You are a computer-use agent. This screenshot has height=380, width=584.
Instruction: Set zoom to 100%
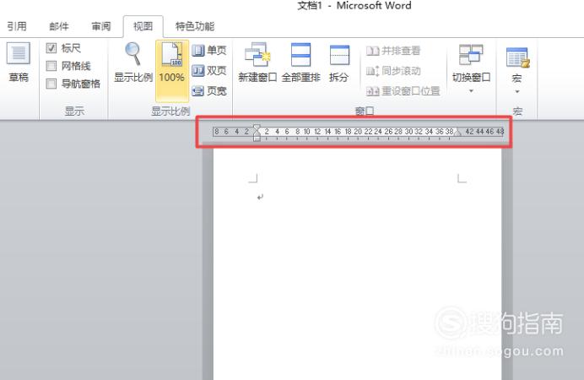[171, 70]
